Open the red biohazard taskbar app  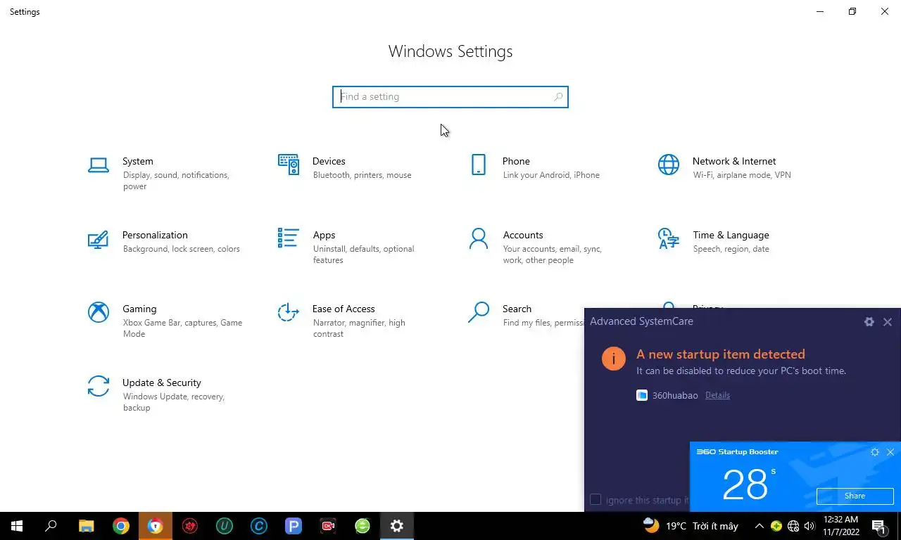coord(190,526)
